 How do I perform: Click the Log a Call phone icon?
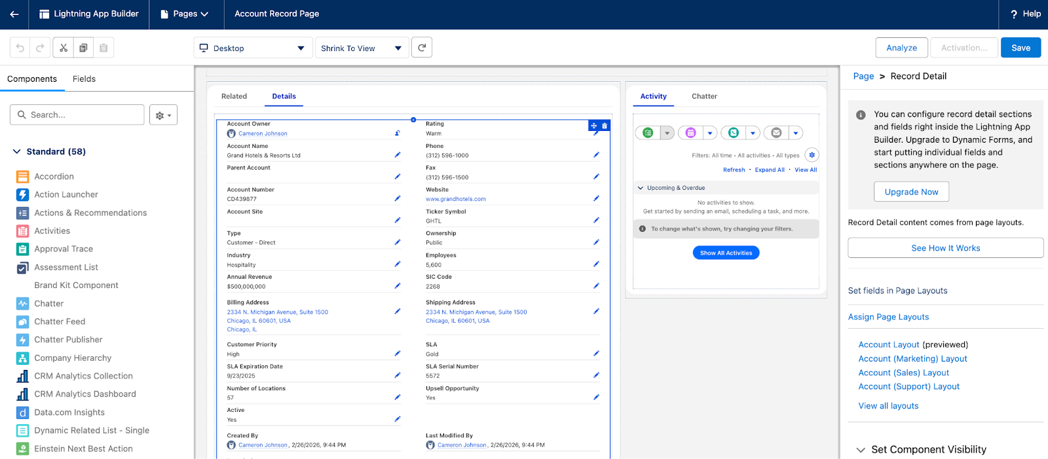(734, 133)
